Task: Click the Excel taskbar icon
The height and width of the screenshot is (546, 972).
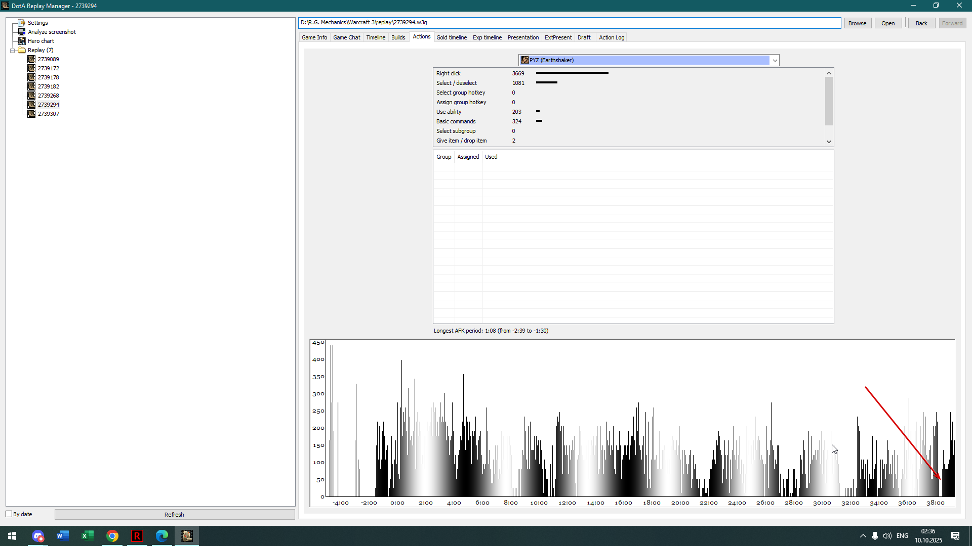Action: click(x=88, y=536)
